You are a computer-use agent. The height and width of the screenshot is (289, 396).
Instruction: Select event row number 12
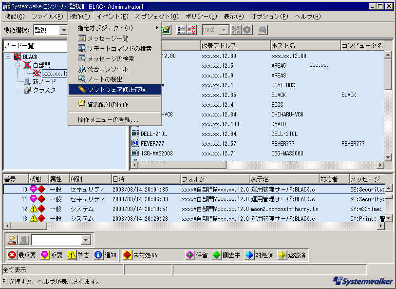coord(194,209)
